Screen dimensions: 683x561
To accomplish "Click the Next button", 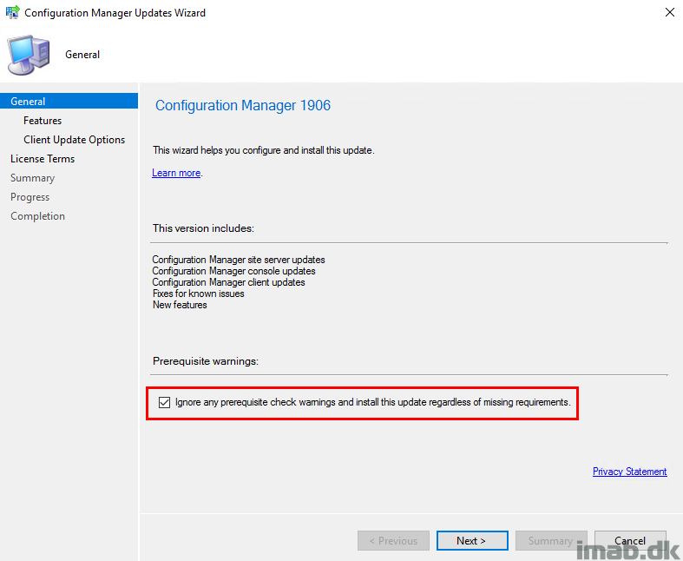I will tap(472, 540).
